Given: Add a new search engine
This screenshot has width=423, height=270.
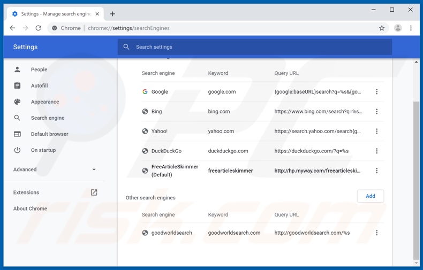Looking at the screenshot, I should [370, 196].
